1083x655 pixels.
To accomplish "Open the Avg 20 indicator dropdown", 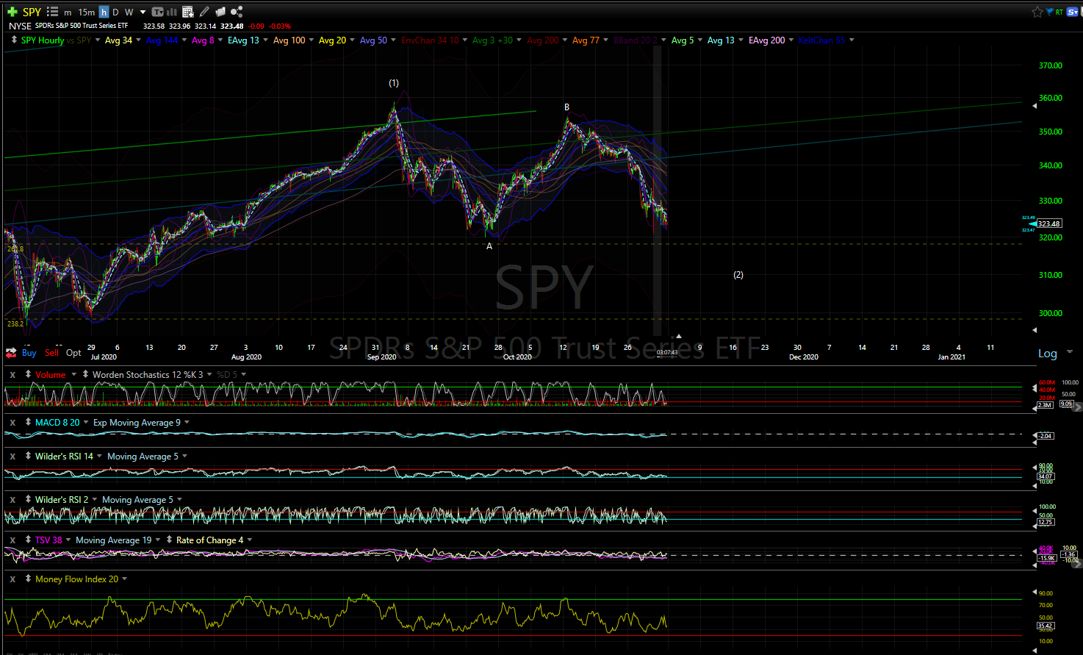I will pos(352,40).
